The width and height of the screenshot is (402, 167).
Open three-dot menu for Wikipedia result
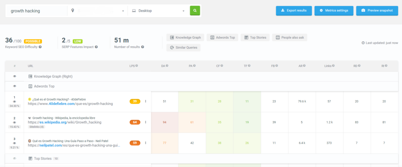click(x=146, y=122)
